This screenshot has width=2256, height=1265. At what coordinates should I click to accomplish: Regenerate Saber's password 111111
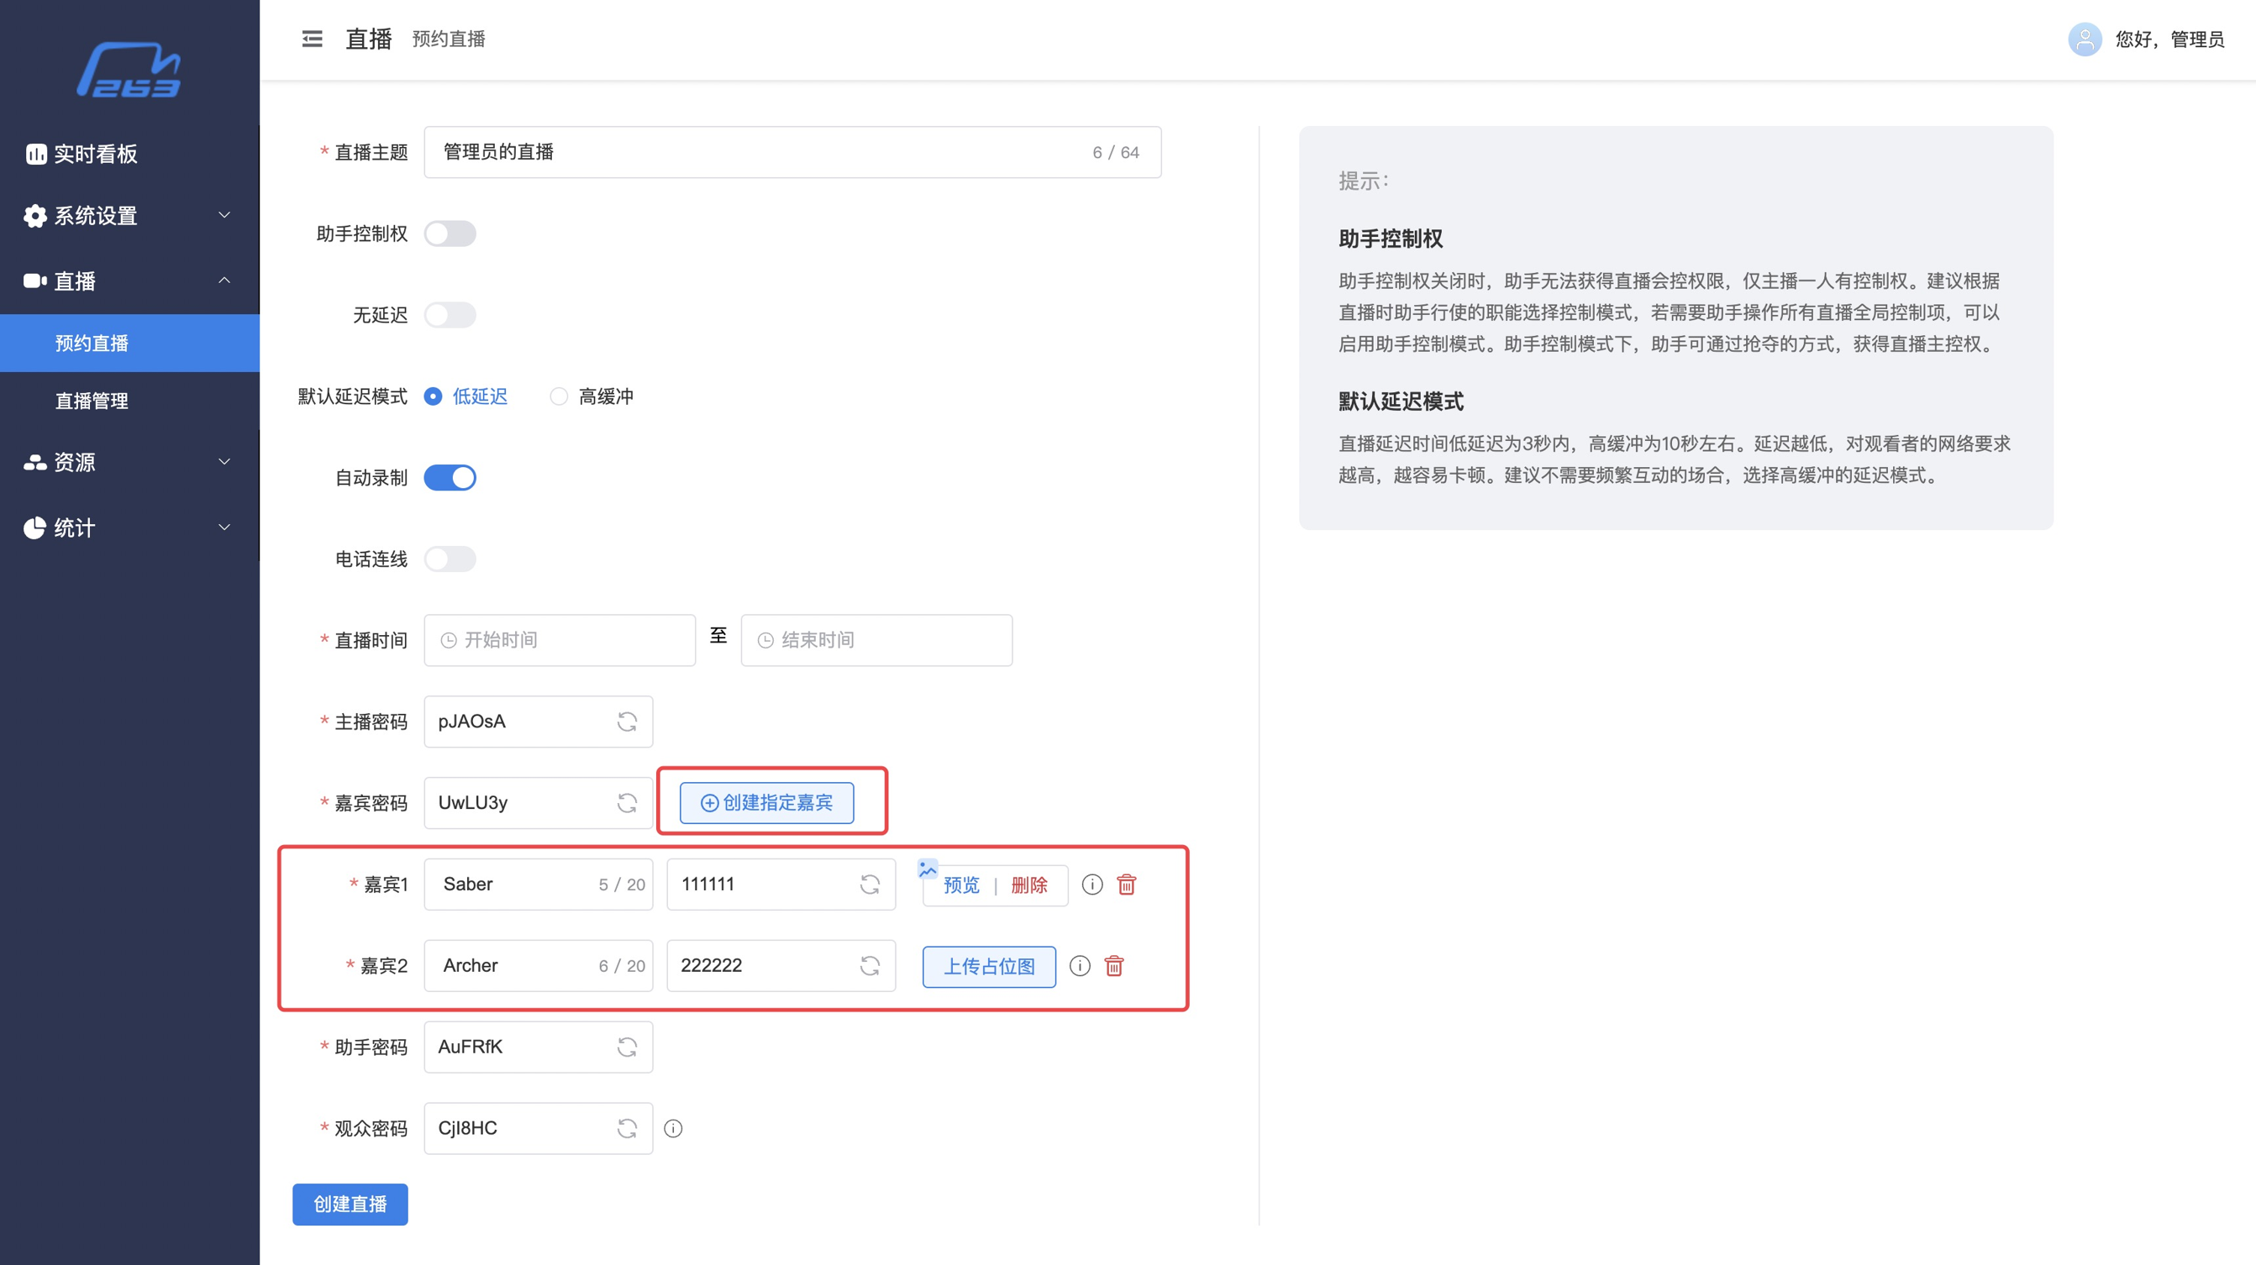tap(870, 884)
